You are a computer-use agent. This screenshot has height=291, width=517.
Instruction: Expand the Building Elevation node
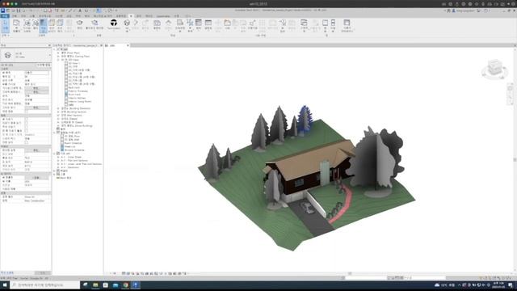coord(58,108)
